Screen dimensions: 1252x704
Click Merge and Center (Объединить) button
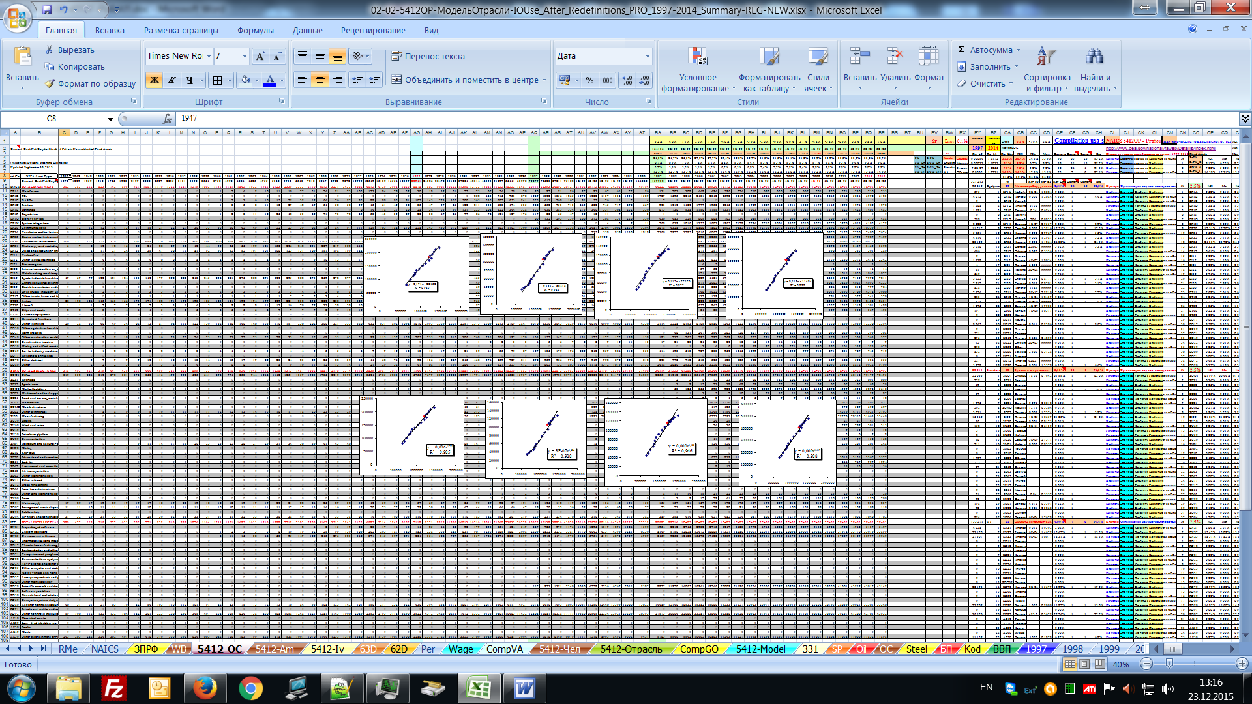[466, 80]
